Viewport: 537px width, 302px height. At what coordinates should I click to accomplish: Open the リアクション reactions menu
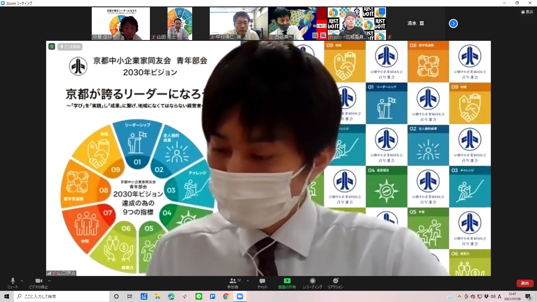tap(335, 283)
